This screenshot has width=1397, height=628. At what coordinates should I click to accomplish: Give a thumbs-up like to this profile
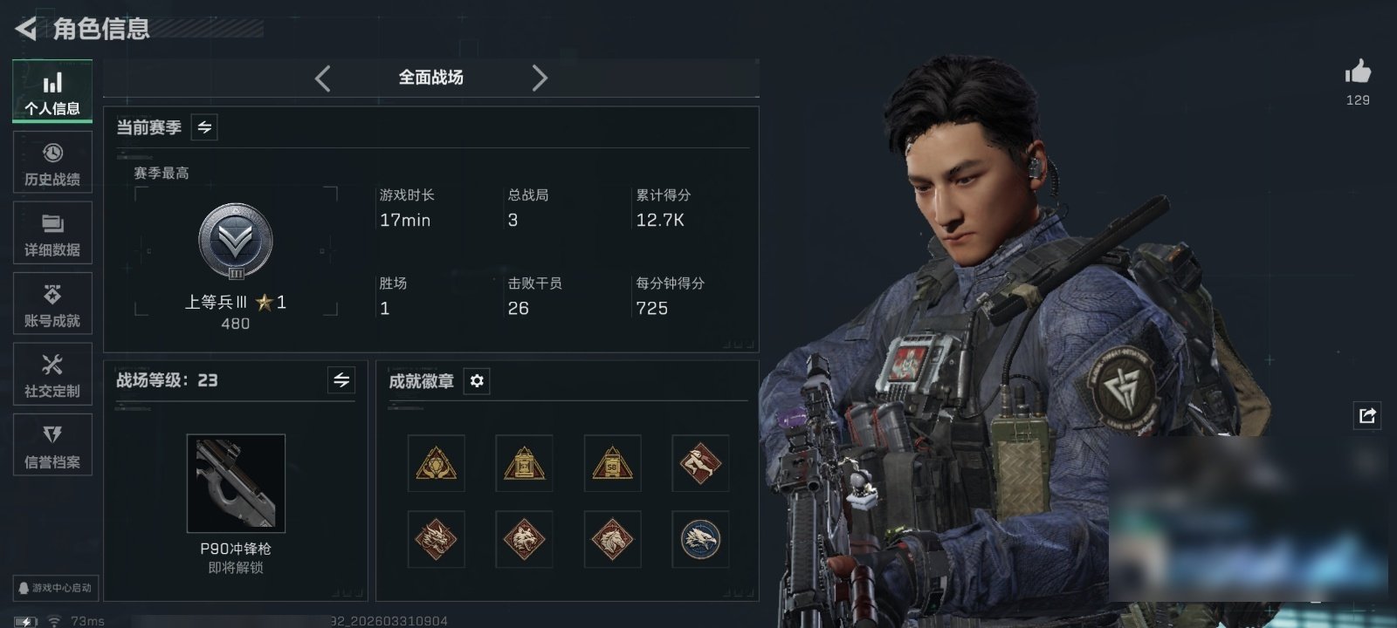click(1358, 72)
